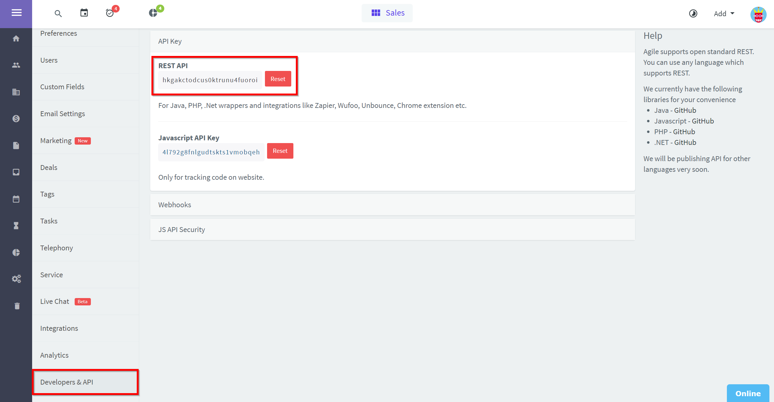This screenshot has height=402, width=774.
Task: Open settings gears icon in sidebar
Action: point(16,279)
